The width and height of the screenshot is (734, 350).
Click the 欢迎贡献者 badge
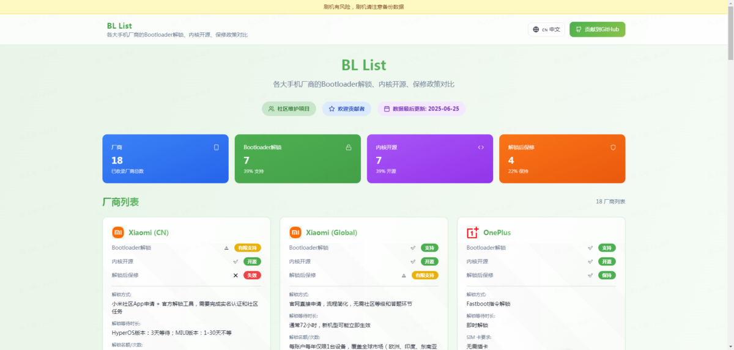(x=346, y=109)
